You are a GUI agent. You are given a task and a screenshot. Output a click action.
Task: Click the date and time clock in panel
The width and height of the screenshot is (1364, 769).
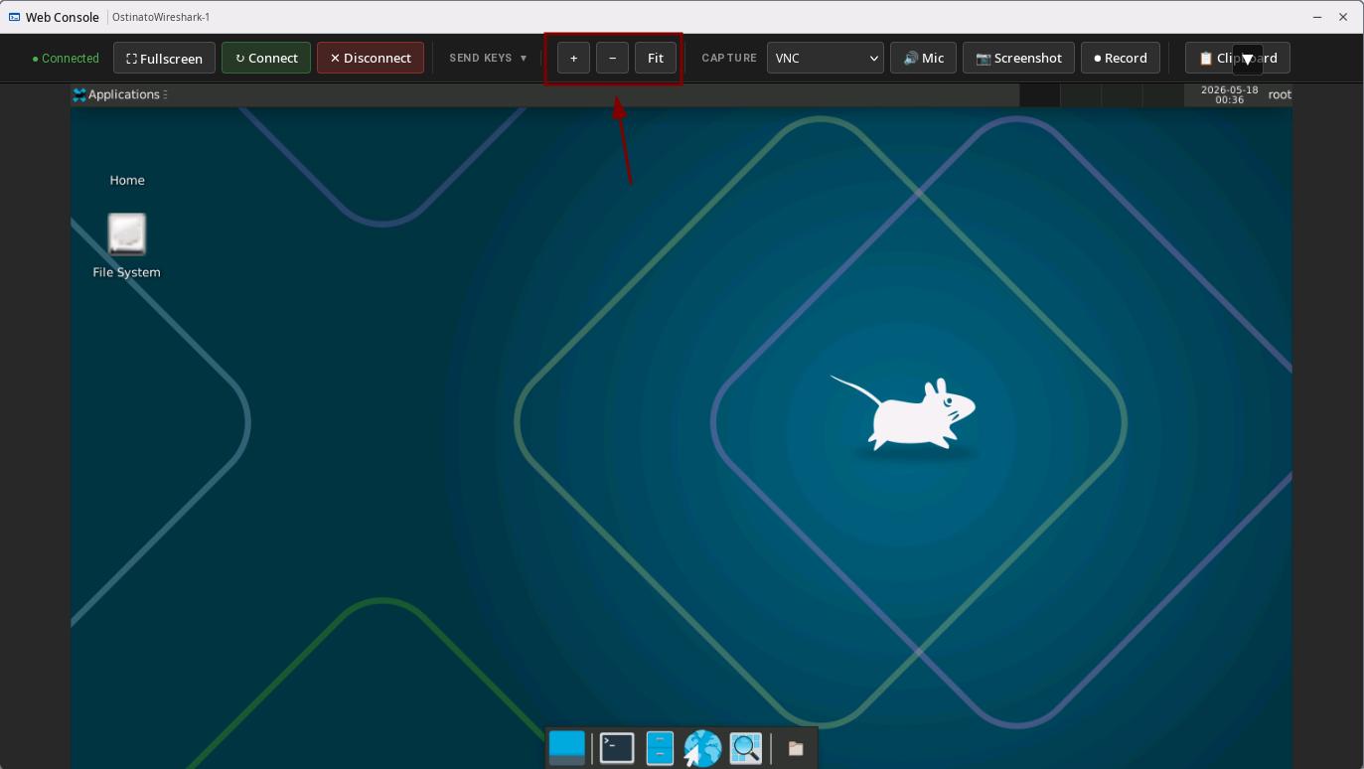[1229, 94]
